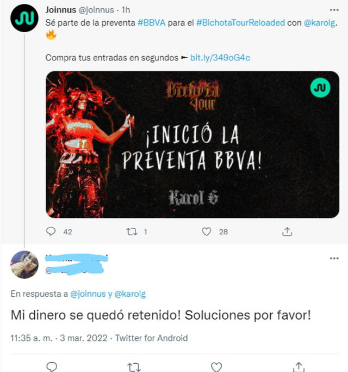Open more options menu on the reply tweet
Screen dimensions: 348x372
coord(334,258)
